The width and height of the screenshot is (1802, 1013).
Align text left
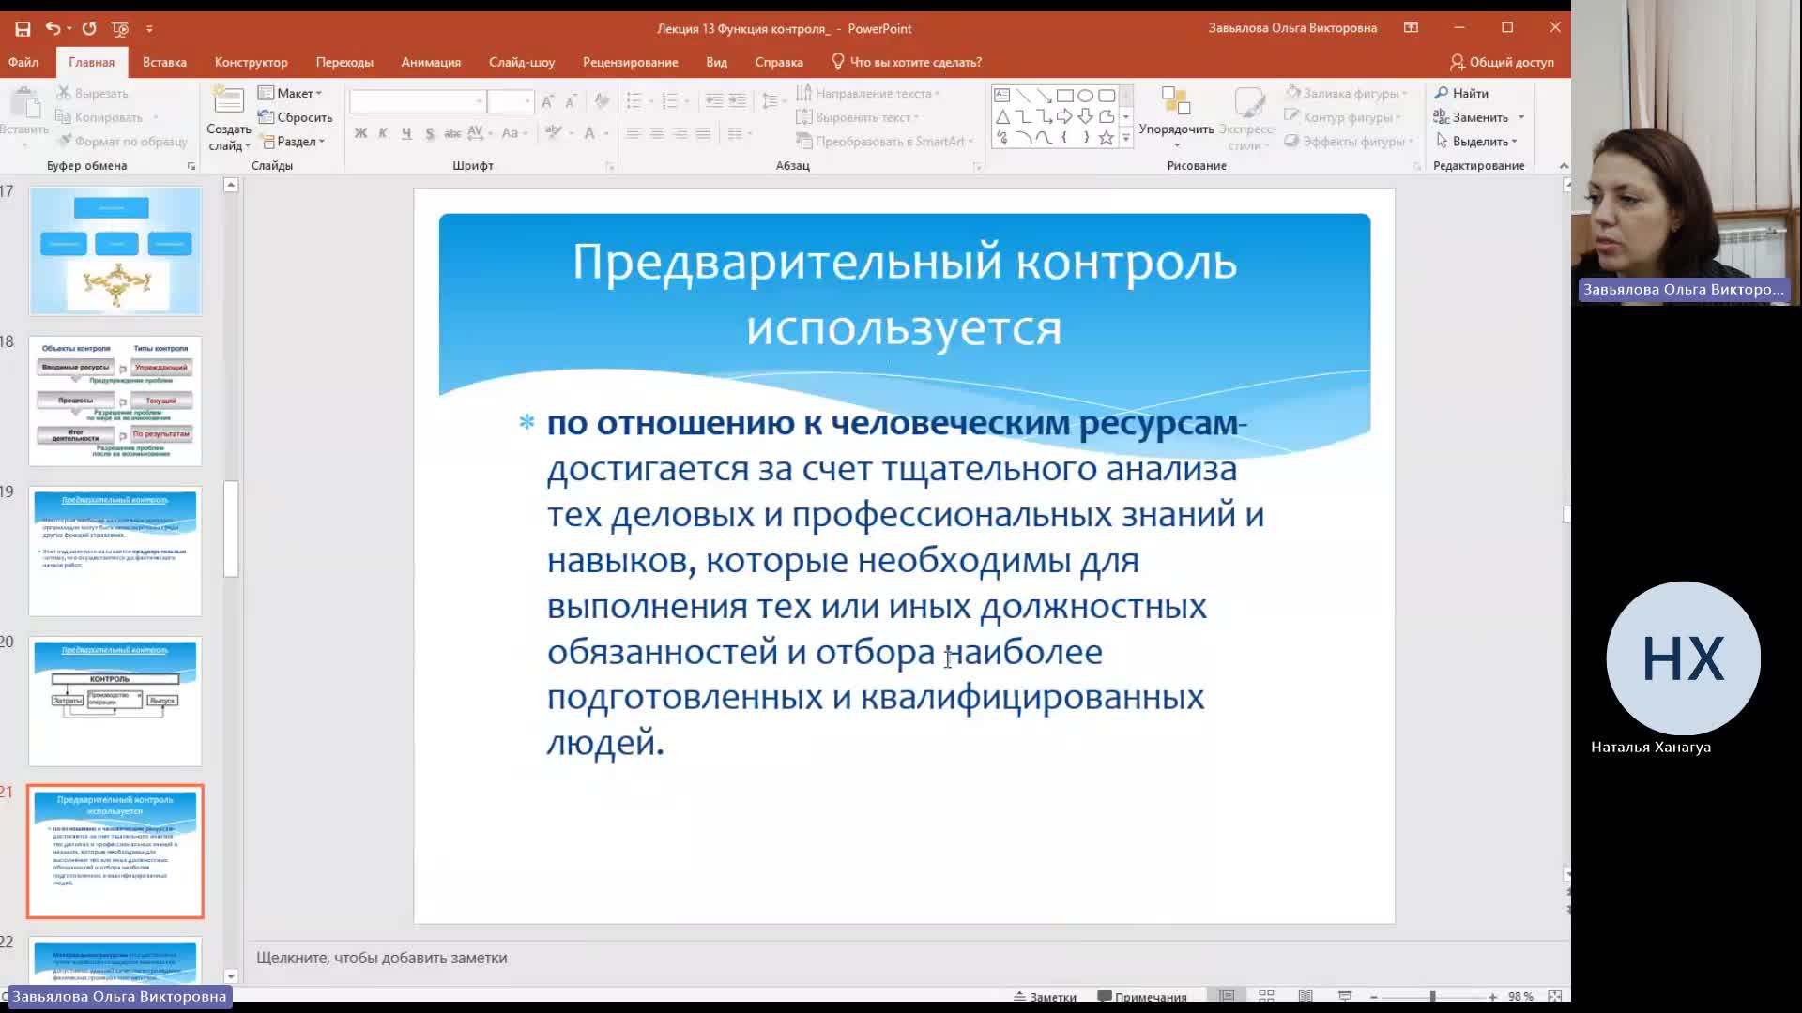[x=634, y=133]
